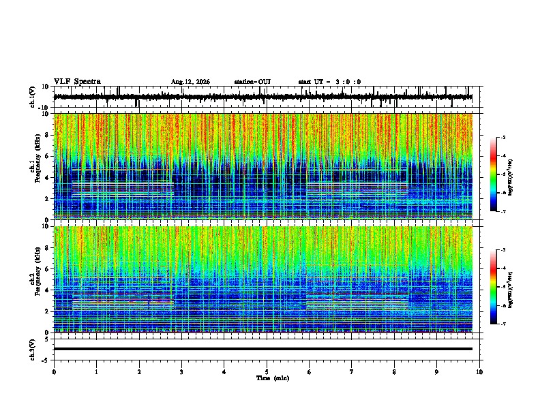Click the 2 minute tick label
Viewport: 540px width, 417px height.
[139, 372]
